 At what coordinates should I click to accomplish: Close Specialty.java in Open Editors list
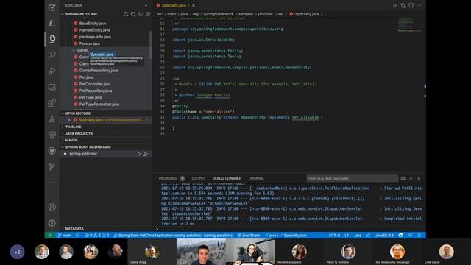click(x=69, y=120)
